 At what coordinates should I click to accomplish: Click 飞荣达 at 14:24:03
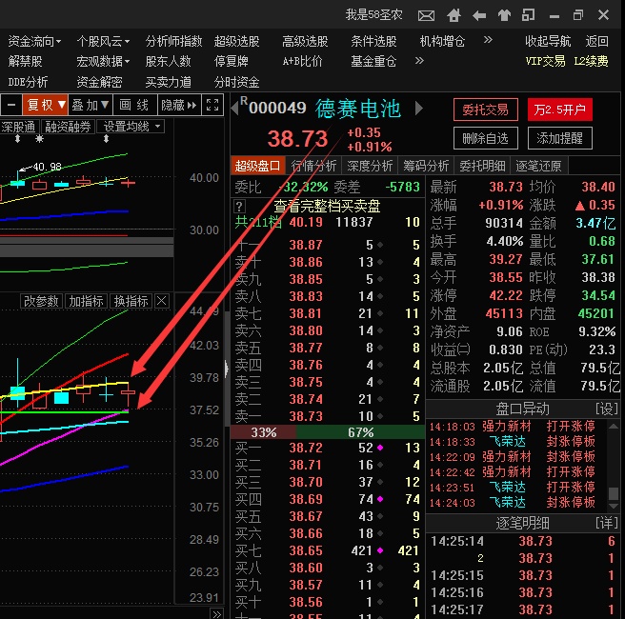pyautogui.click(x=507, y=502)
